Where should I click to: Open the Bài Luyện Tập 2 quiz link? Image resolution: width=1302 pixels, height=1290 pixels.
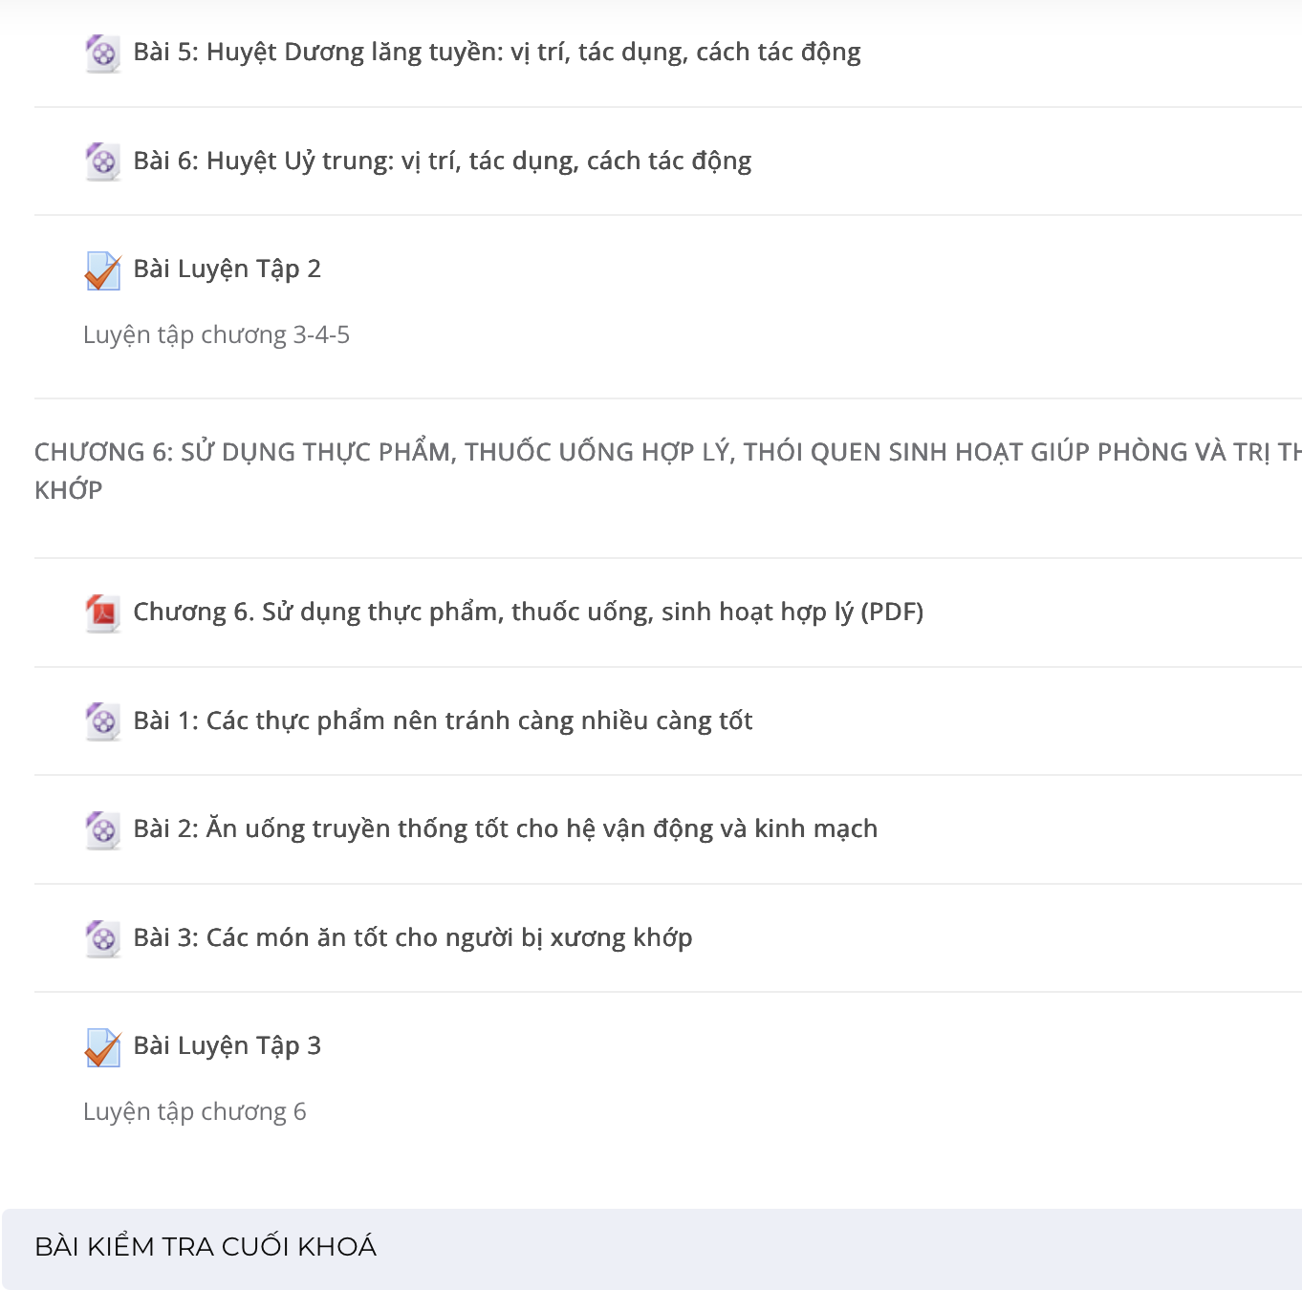(227, 269)
